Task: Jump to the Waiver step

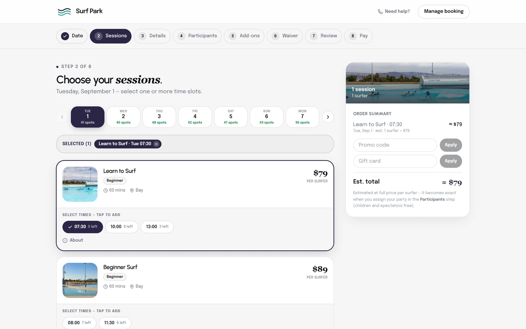Action: (x=285, y=36)
